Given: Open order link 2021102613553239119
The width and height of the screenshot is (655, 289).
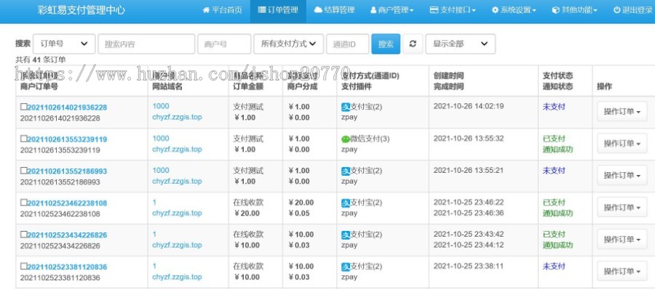Looking at the screenshot, I should [67, 139].
